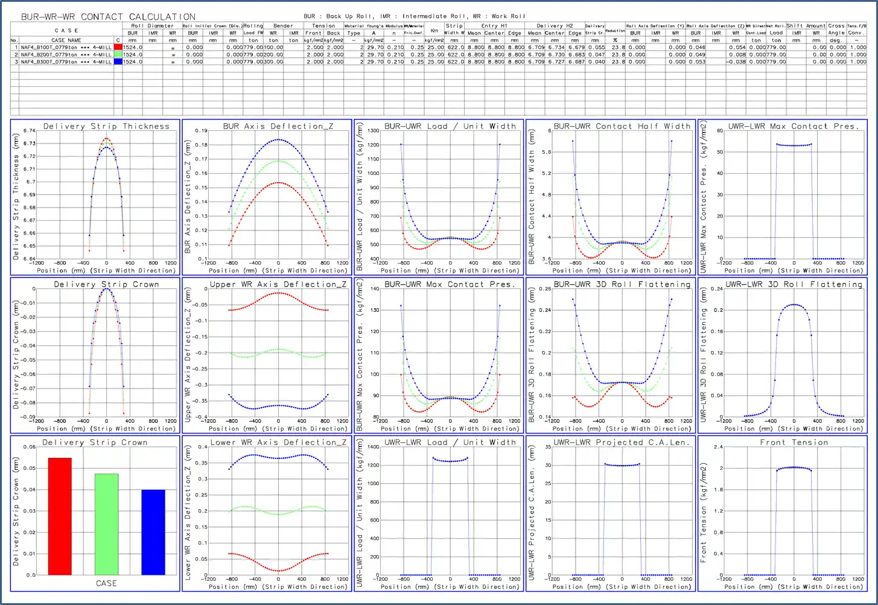Click the BUR-WR-WR CONTACT CALCULATION heading
The width and height of the screenshot is (878, 605).
108,17
